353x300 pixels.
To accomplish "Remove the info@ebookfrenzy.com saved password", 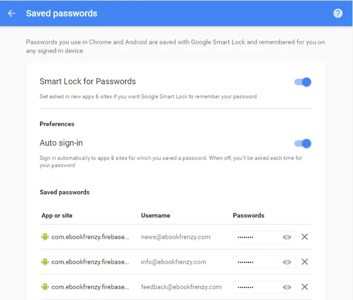I will [x=305, y=262].
